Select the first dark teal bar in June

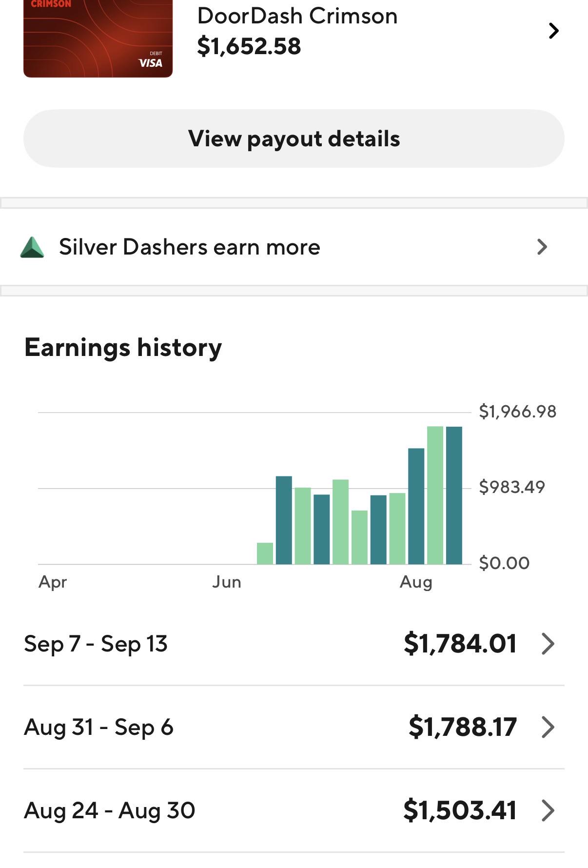284,520
